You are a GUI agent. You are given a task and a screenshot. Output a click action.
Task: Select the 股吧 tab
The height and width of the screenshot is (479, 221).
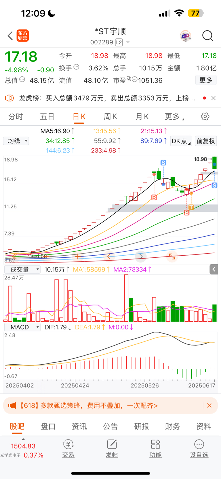tap(17, 427)
